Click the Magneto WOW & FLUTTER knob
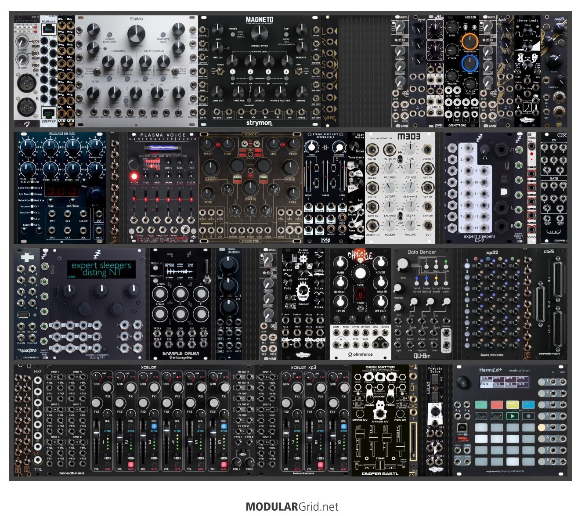Viewport: 585px width, 516px height. (x=281, y=92)
